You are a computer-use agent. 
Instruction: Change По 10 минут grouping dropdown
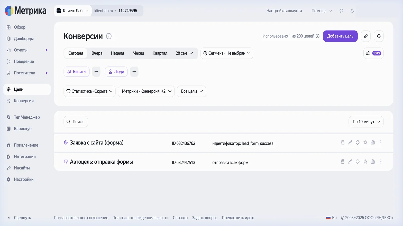tap(366, 122)
